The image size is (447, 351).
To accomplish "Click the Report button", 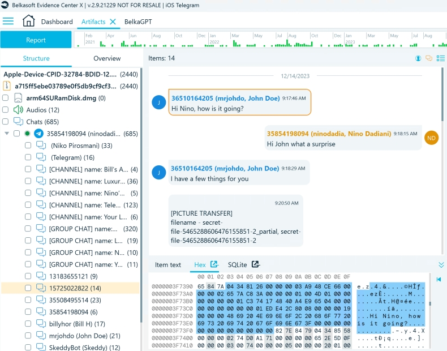I will click(36, 40).
